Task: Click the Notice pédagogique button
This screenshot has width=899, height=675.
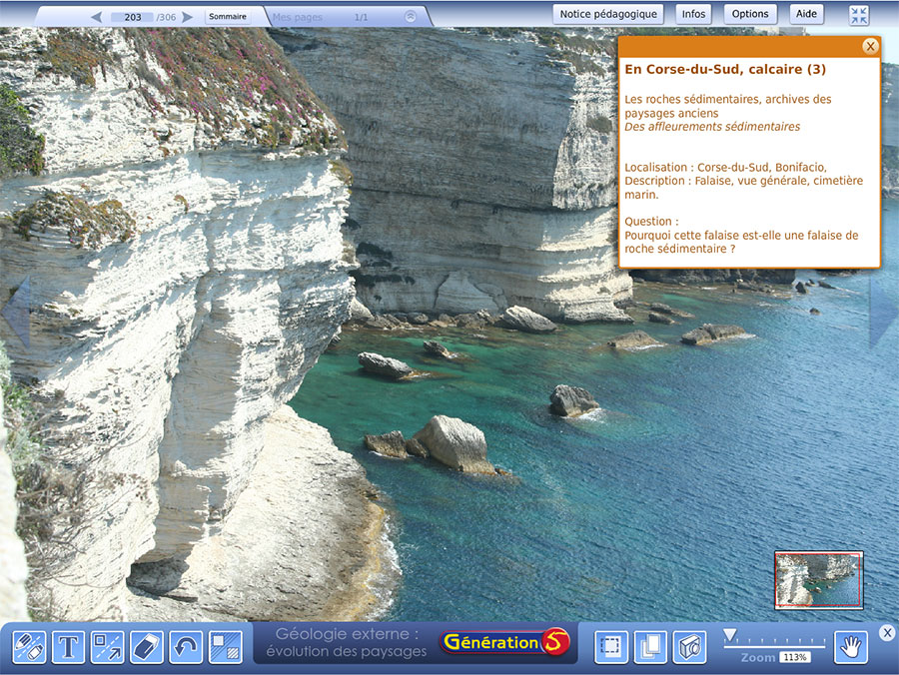Action: [608, 14]
